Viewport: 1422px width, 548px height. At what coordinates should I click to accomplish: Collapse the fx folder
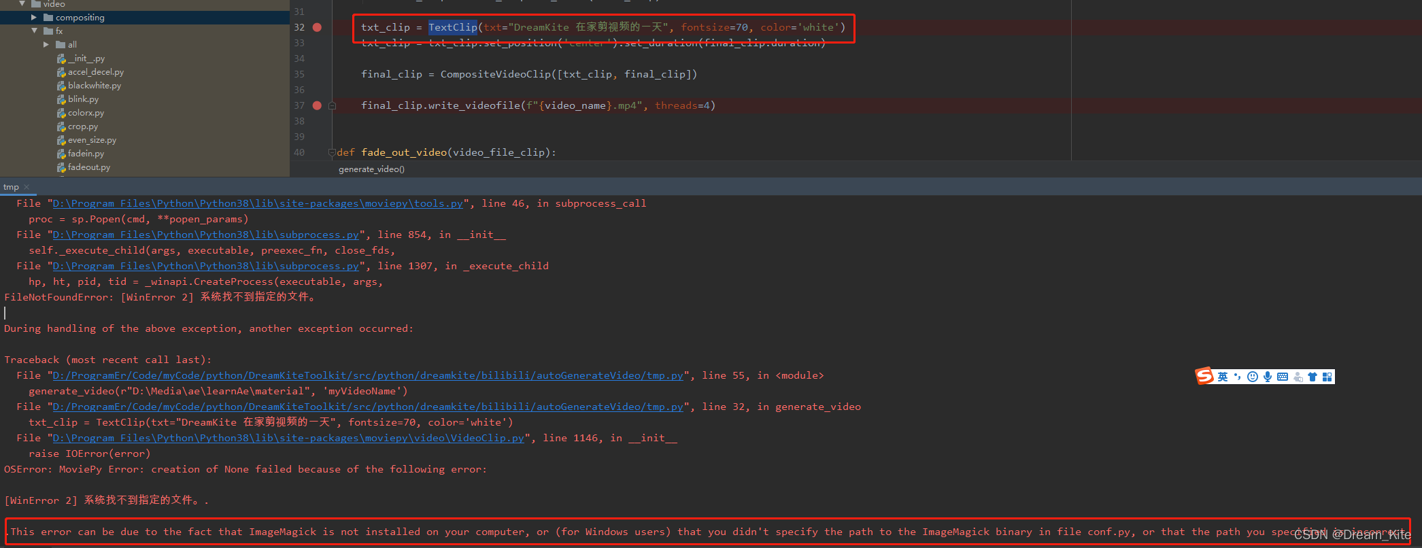tap(34, 31)
